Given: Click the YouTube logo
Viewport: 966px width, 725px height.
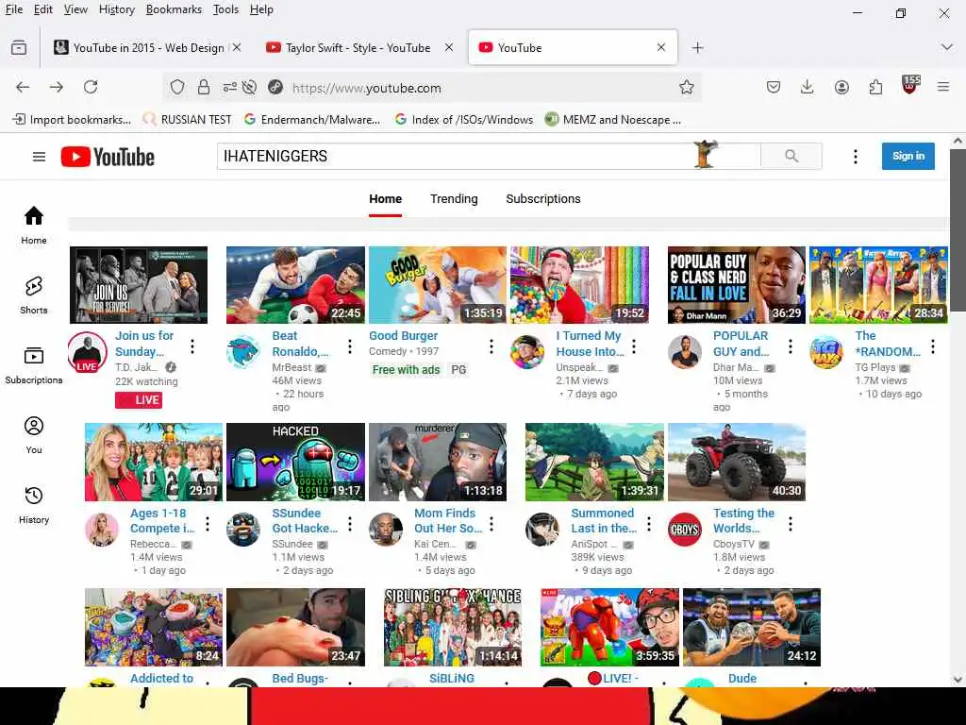Looking at the screenshot, I should coord(108,157).
